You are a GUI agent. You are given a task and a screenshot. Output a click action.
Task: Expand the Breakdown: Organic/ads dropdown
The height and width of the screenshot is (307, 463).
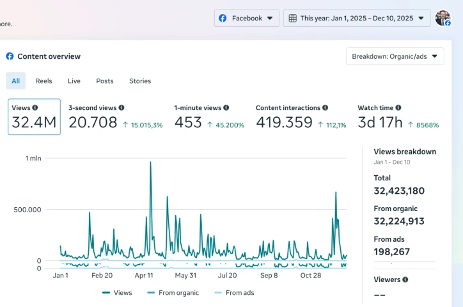pyautogui.click(x=395, y=56)
